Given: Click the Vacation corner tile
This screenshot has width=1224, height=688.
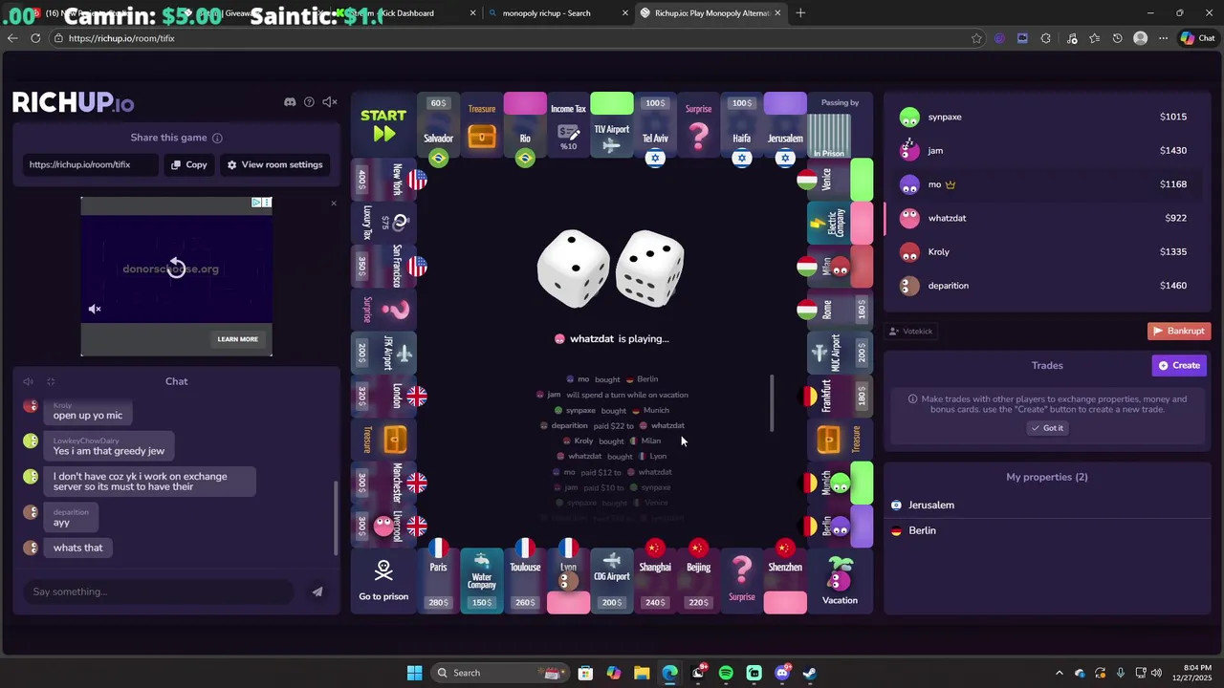Looking at the screenshot, I should 840,581.
